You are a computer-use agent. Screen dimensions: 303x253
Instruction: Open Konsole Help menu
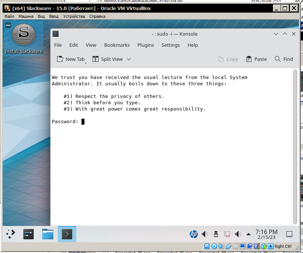[x=193, y=45]
